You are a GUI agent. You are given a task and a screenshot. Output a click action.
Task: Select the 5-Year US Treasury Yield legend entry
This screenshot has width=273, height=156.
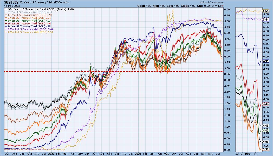click(x=28, y=18)
